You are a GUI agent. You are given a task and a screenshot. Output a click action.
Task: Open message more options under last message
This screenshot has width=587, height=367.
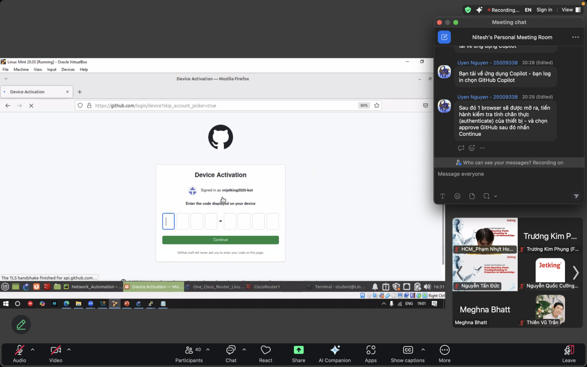point(482,148)
